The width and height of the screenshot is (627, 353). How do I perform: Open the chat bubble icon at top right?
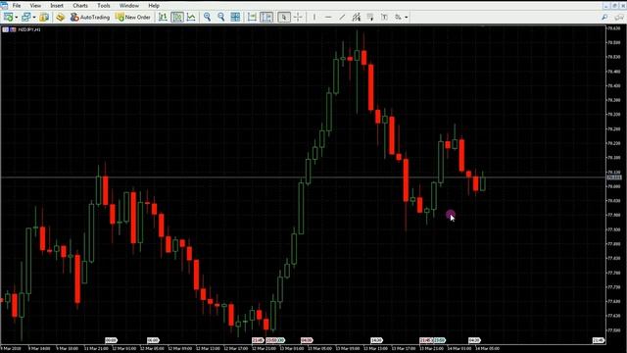point(618,17)
